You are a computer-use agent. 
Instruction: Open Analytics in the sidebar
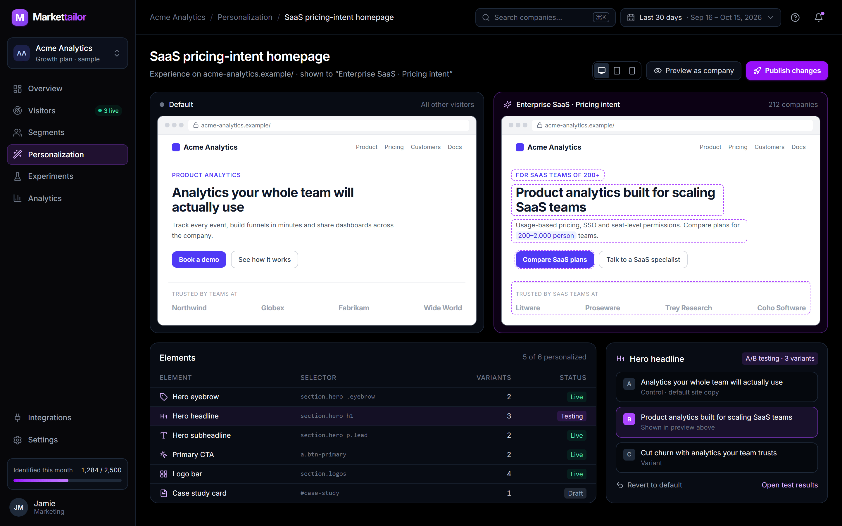pyautogui.click(x=68, y=198)
